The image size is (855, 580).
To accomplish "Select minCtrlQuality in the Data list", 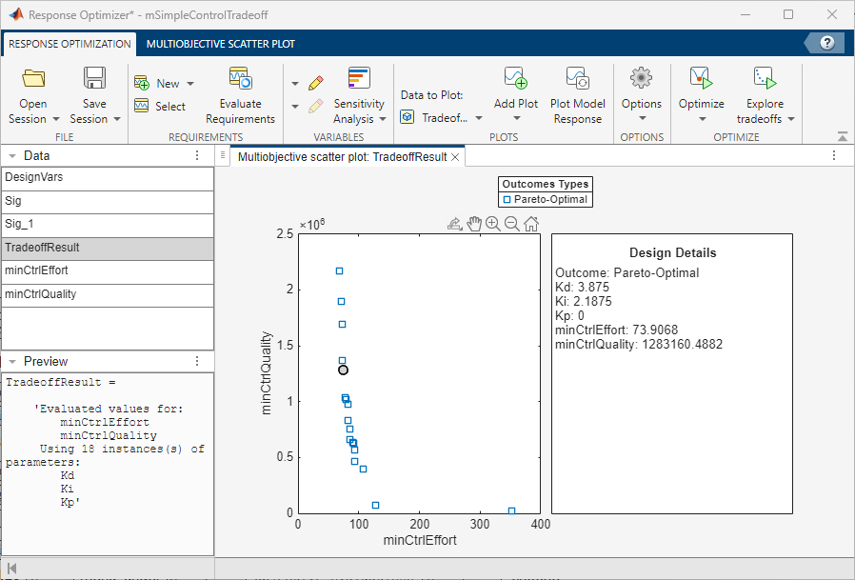I will click(x=41, y=294).
